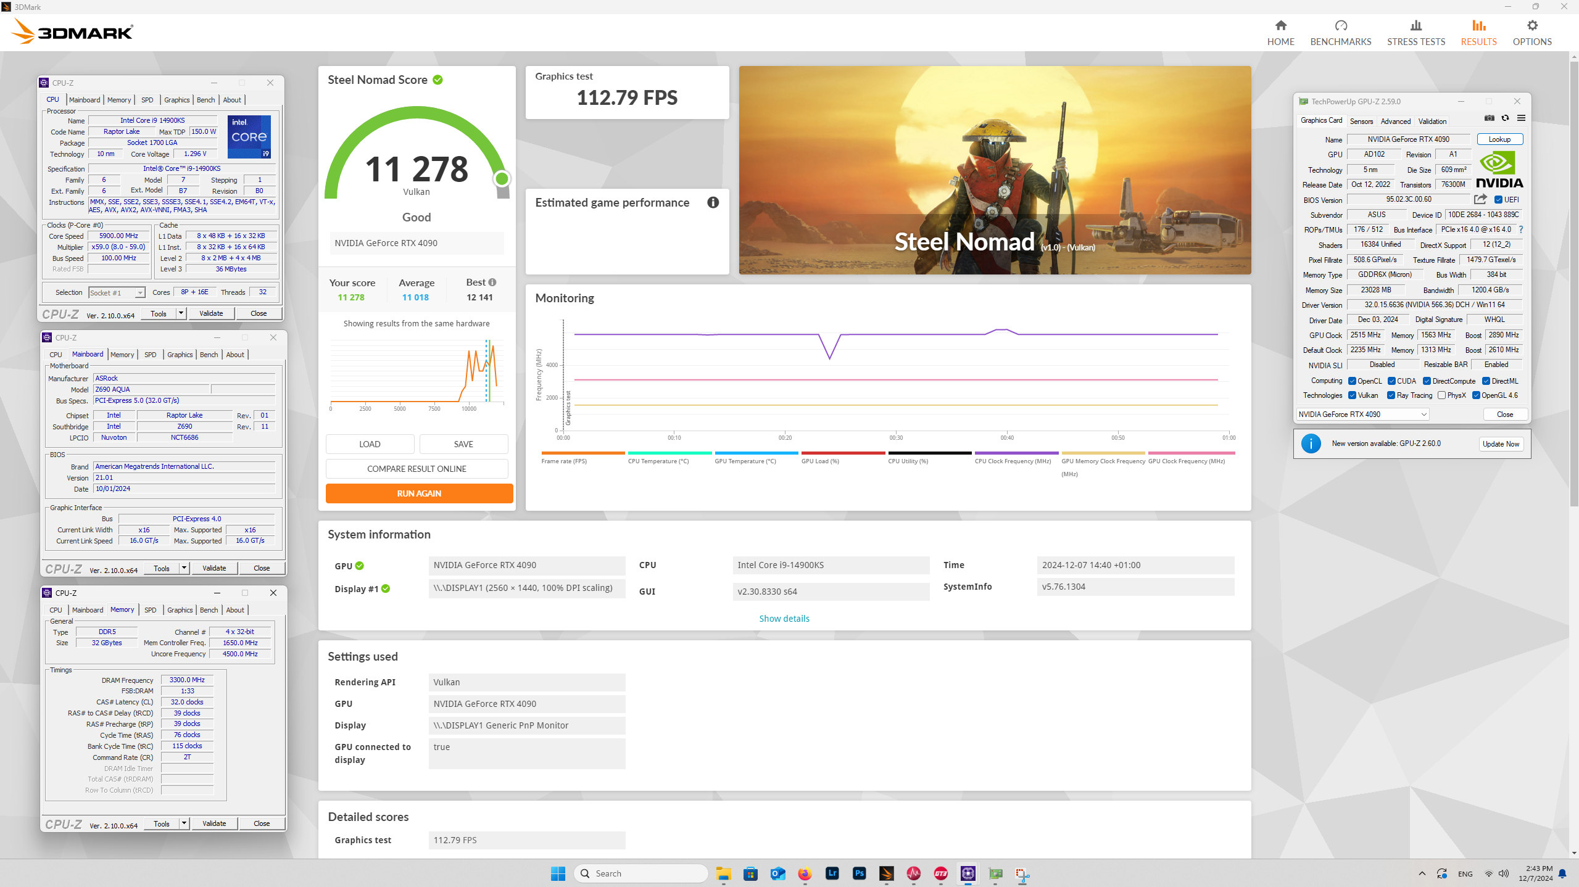Image resolution: width=1579 pixels, height=887 pixels.
Task: Click the Lookup button in GPU-Z
Action: pos(1499,139)
